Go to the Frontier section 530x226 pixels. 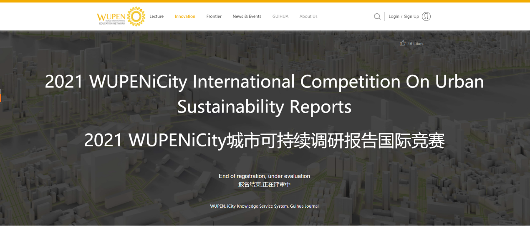(x=214, y=17)
